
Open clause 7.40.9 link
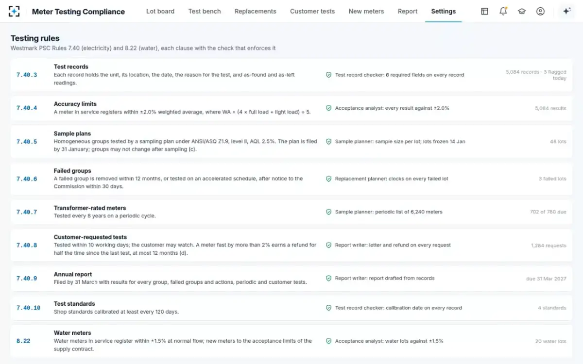point(27,279)
